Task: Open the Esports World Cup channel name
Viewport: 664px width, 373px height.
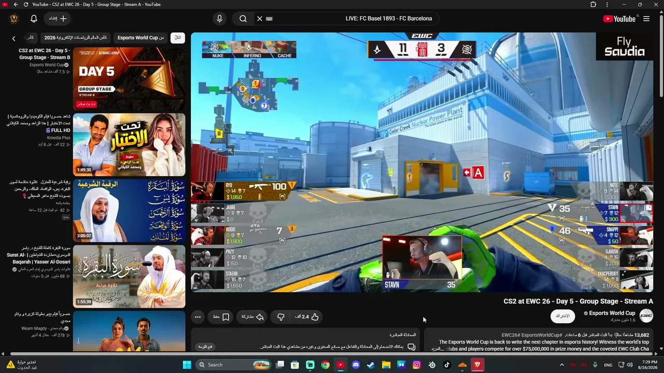Action: tap(612, 313)
